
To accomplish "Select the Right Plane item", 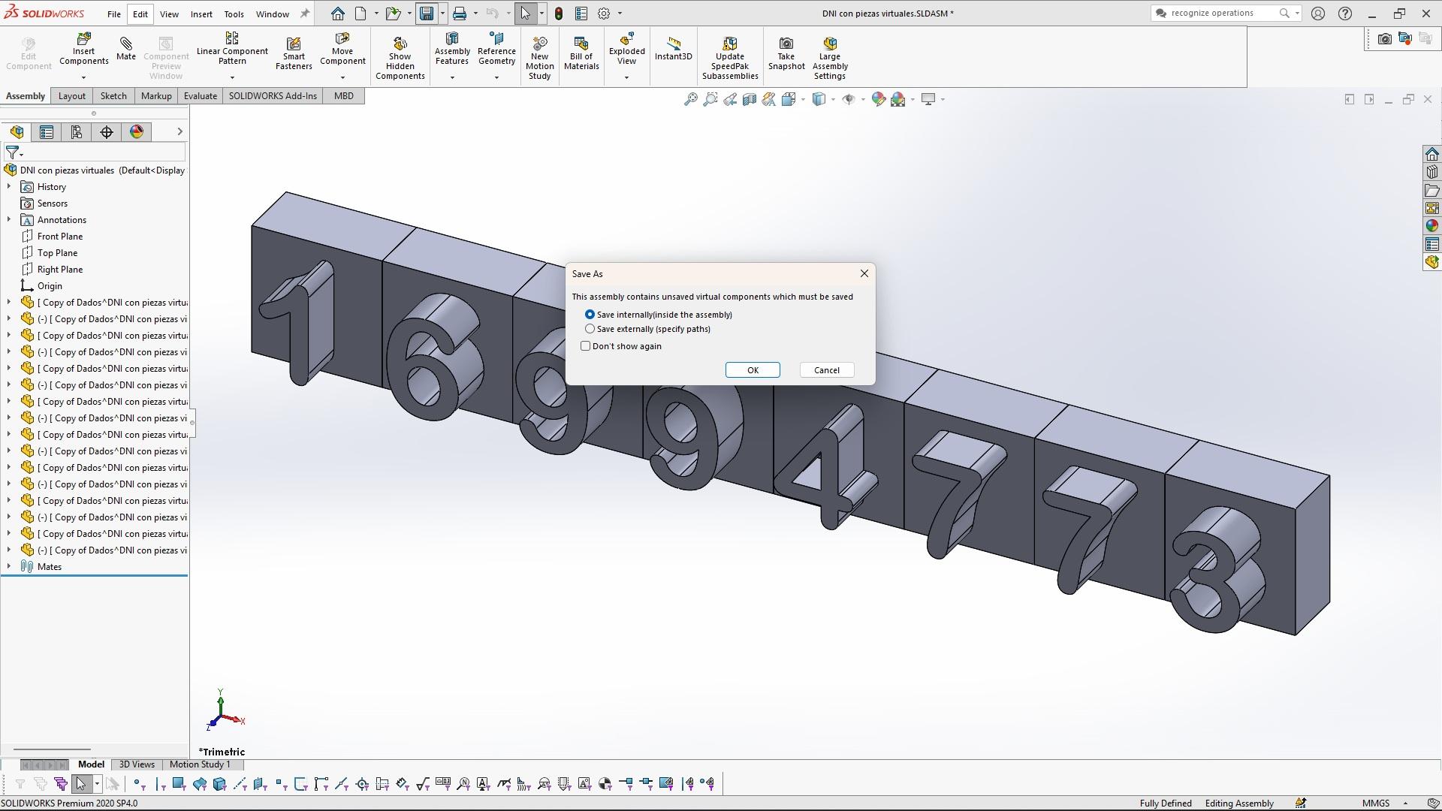I will pyautogui.click(x=60, y=270).
